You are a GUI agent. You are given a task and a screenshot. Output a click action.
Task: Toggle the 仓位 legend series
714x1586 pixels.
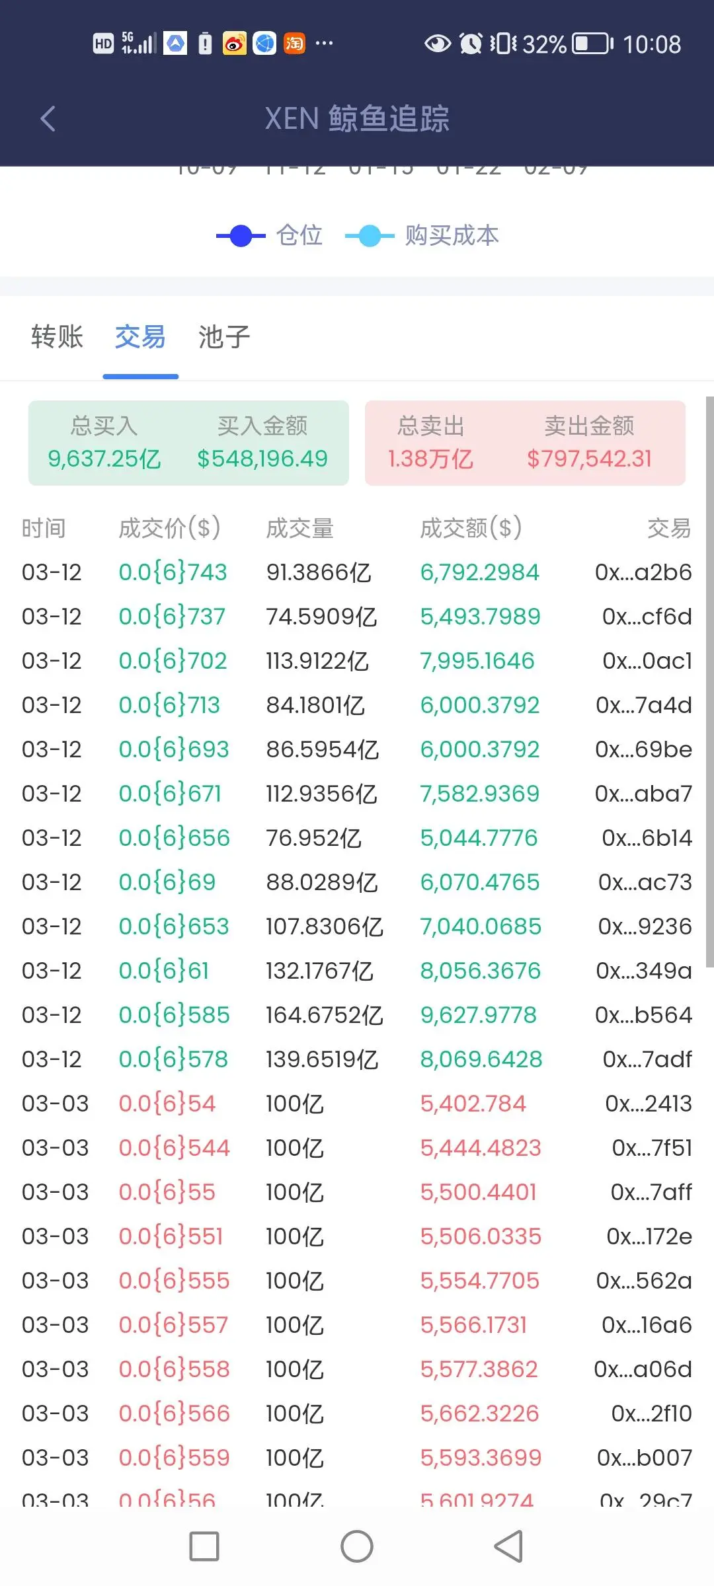pyautogui.click(x=270, y=235)
